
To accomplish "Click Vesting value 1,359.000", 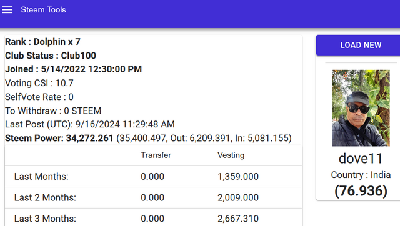I will 238,176.
